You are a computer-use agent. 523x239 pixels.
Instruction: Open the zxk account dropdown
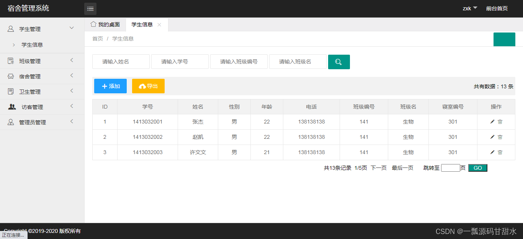pyautogui.click(x=469, y=8)
